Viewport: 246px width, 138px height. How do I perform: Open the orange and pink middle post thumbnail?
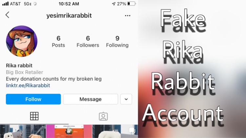point(69,131)
